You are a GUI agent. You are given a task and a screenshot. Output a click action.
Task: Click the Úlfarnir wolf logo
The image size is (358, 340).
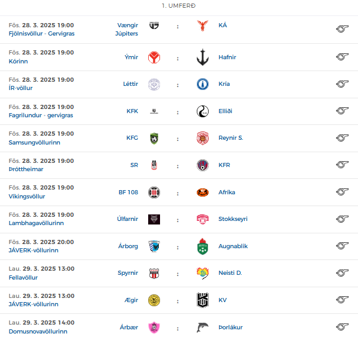(x=154, y=219)
